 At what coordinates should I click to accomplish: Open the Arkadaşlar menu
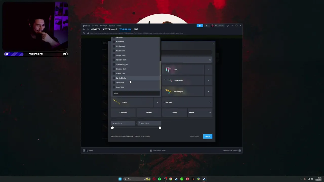104,26
